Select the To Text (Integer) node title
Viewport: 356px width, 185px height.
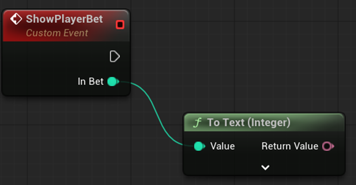click(249, 123)
